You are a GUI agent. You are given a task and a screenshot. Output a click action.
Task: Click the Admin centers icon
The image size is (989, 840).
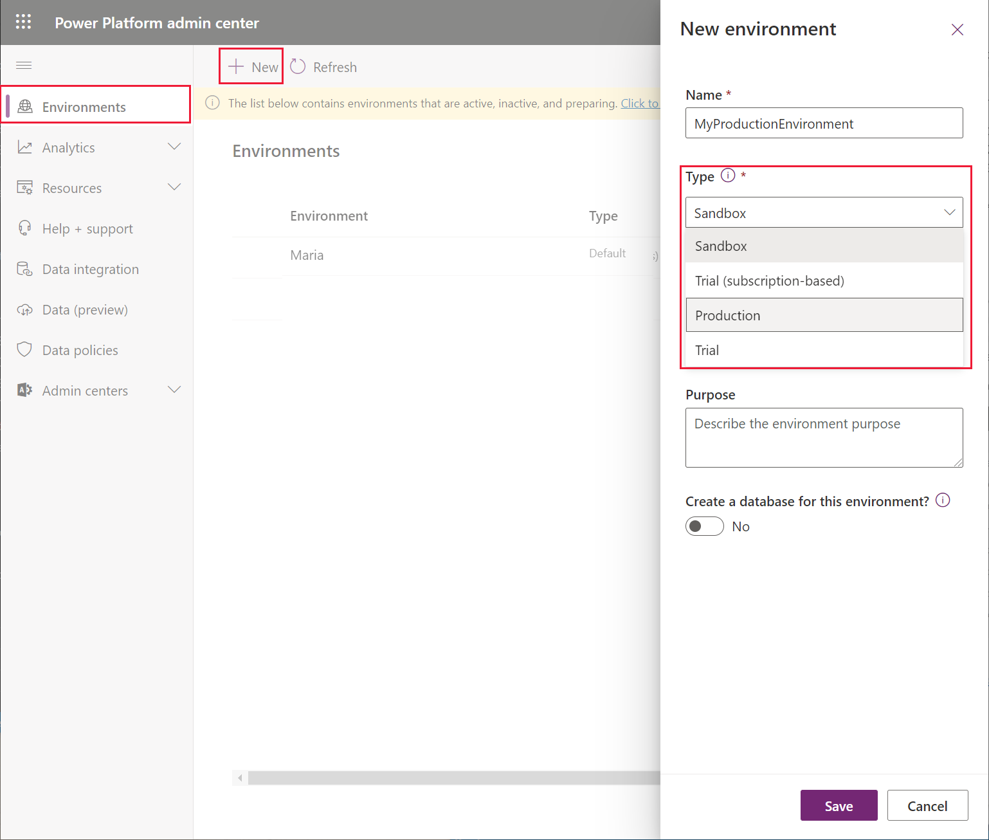tap(25, 390)
